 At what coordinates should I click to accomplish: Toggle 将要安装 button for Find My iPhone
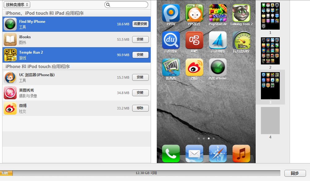click(x=140, y=24)
